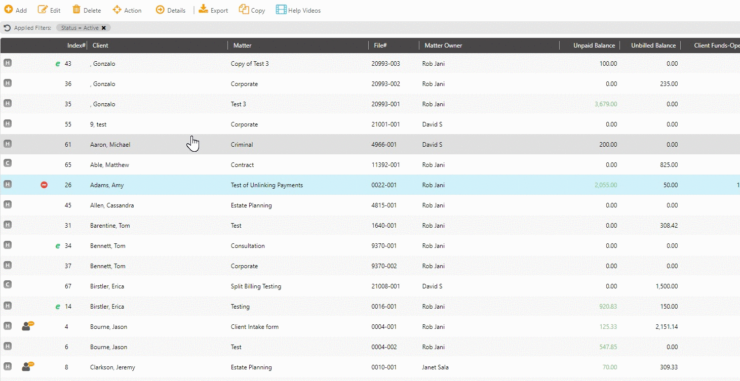Click H badge on Allen, Cassandra row
Image resolution: width=740 pixels, height=381 pixels.
pos(7,204)
